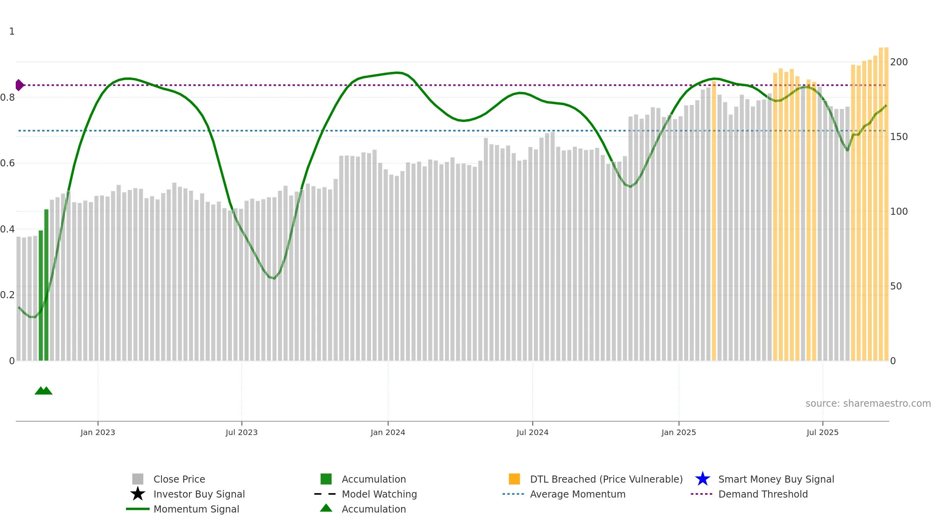This screenshot has width=945, height=531.
Task: Toggle the Average Momentum legend label
Action: 578,494
